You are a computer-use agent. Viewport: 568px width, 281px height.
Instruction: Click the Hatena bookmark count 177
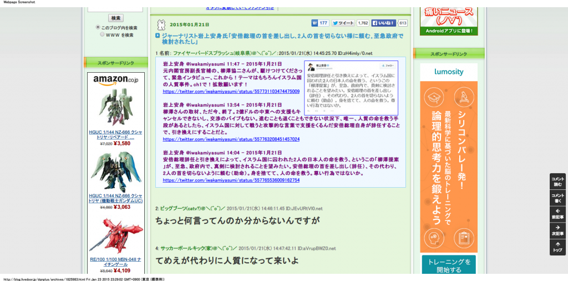click(x=324, y=23)
